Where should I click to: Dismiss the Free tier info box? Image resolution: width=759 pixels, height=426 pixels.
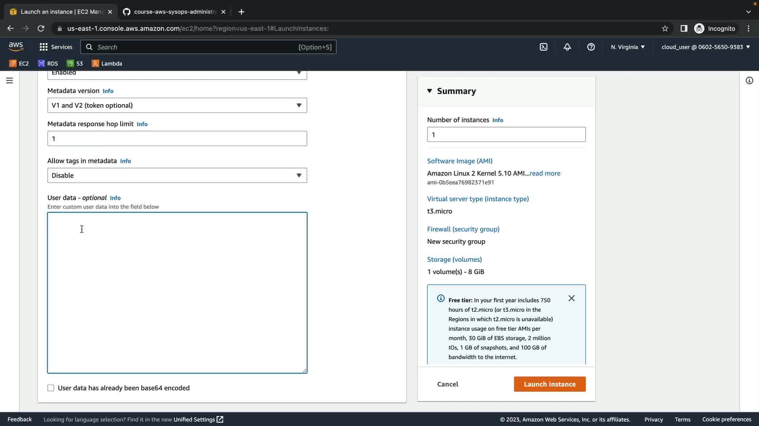point(572,298)
